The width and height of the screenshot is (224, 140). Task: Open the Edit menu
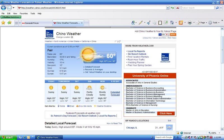(x=9, y=13)
